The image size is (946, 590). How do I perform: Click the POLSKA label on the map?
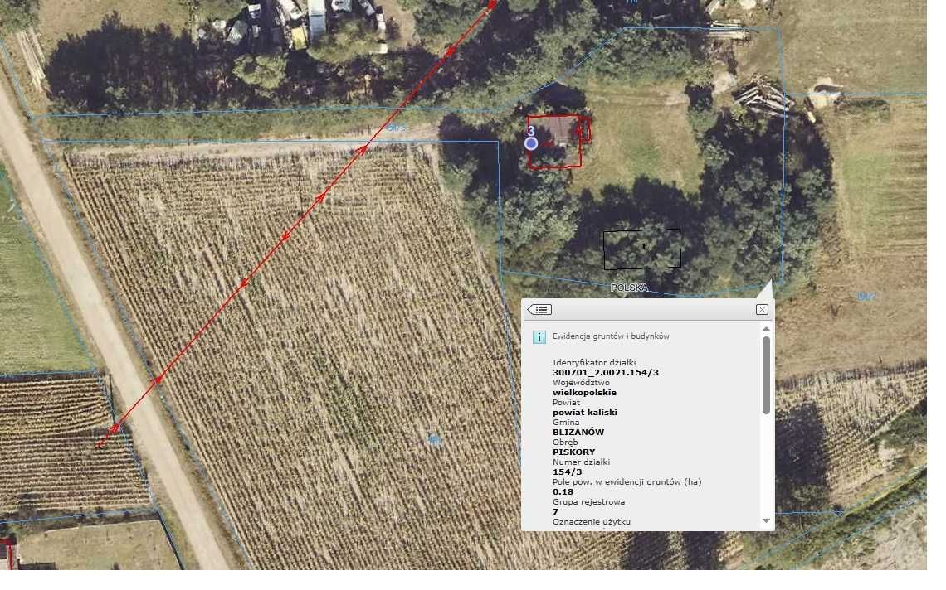click(x=629, y=288)
